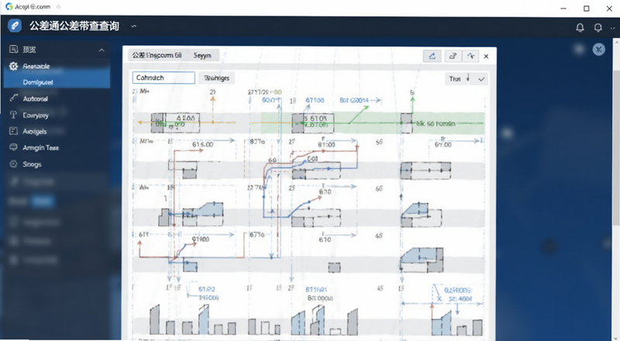Viewport: 620px width, 341px height.
Task: Click the '615.00' dimension label
Action: [x=203, y=144]
